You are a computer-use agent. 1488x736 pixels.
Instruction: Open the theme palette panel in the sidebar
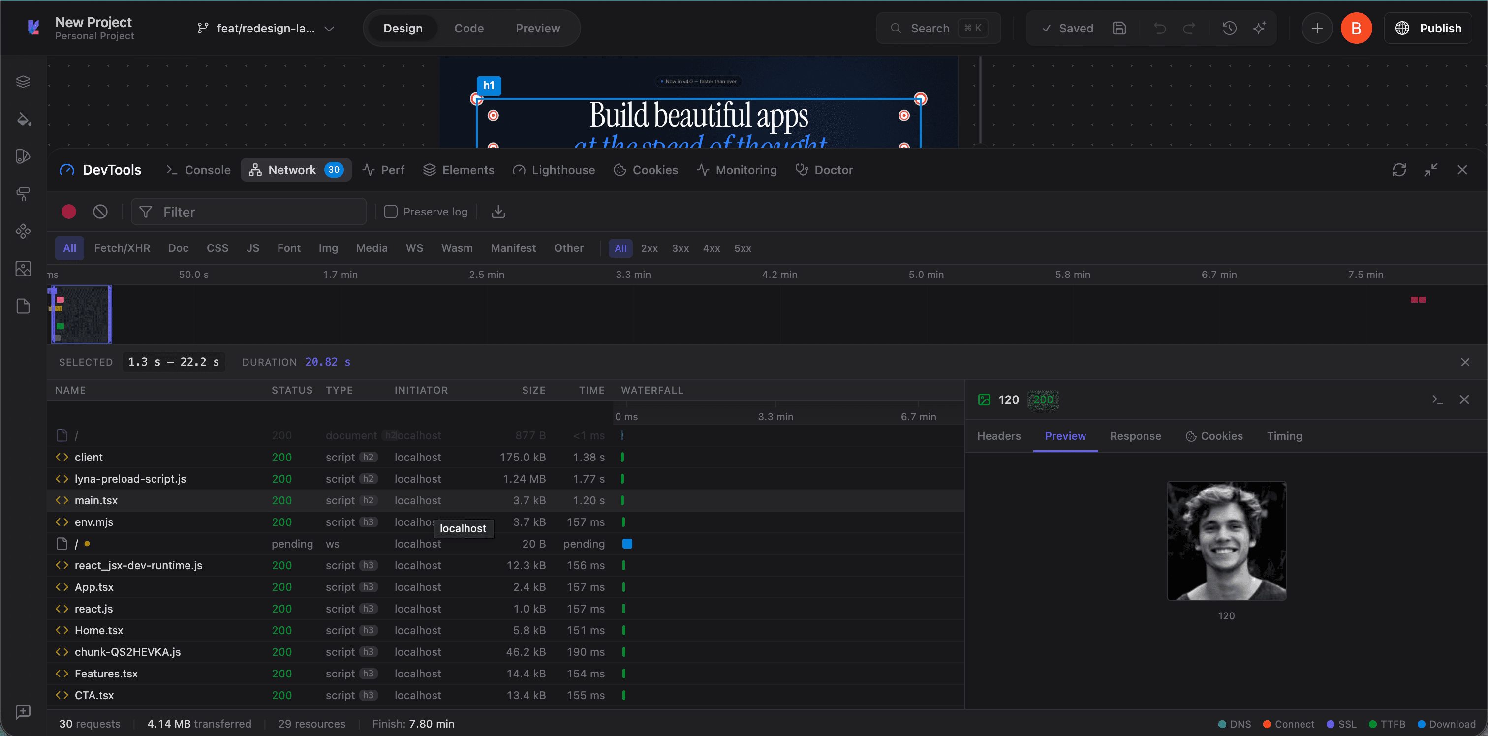pyautogui.click(x=23, y=155)
